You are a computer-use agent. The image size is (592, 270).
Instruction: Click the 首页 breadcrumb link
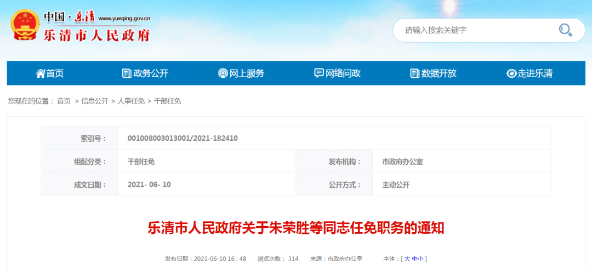pyautogui.click(x=64, y=101)
